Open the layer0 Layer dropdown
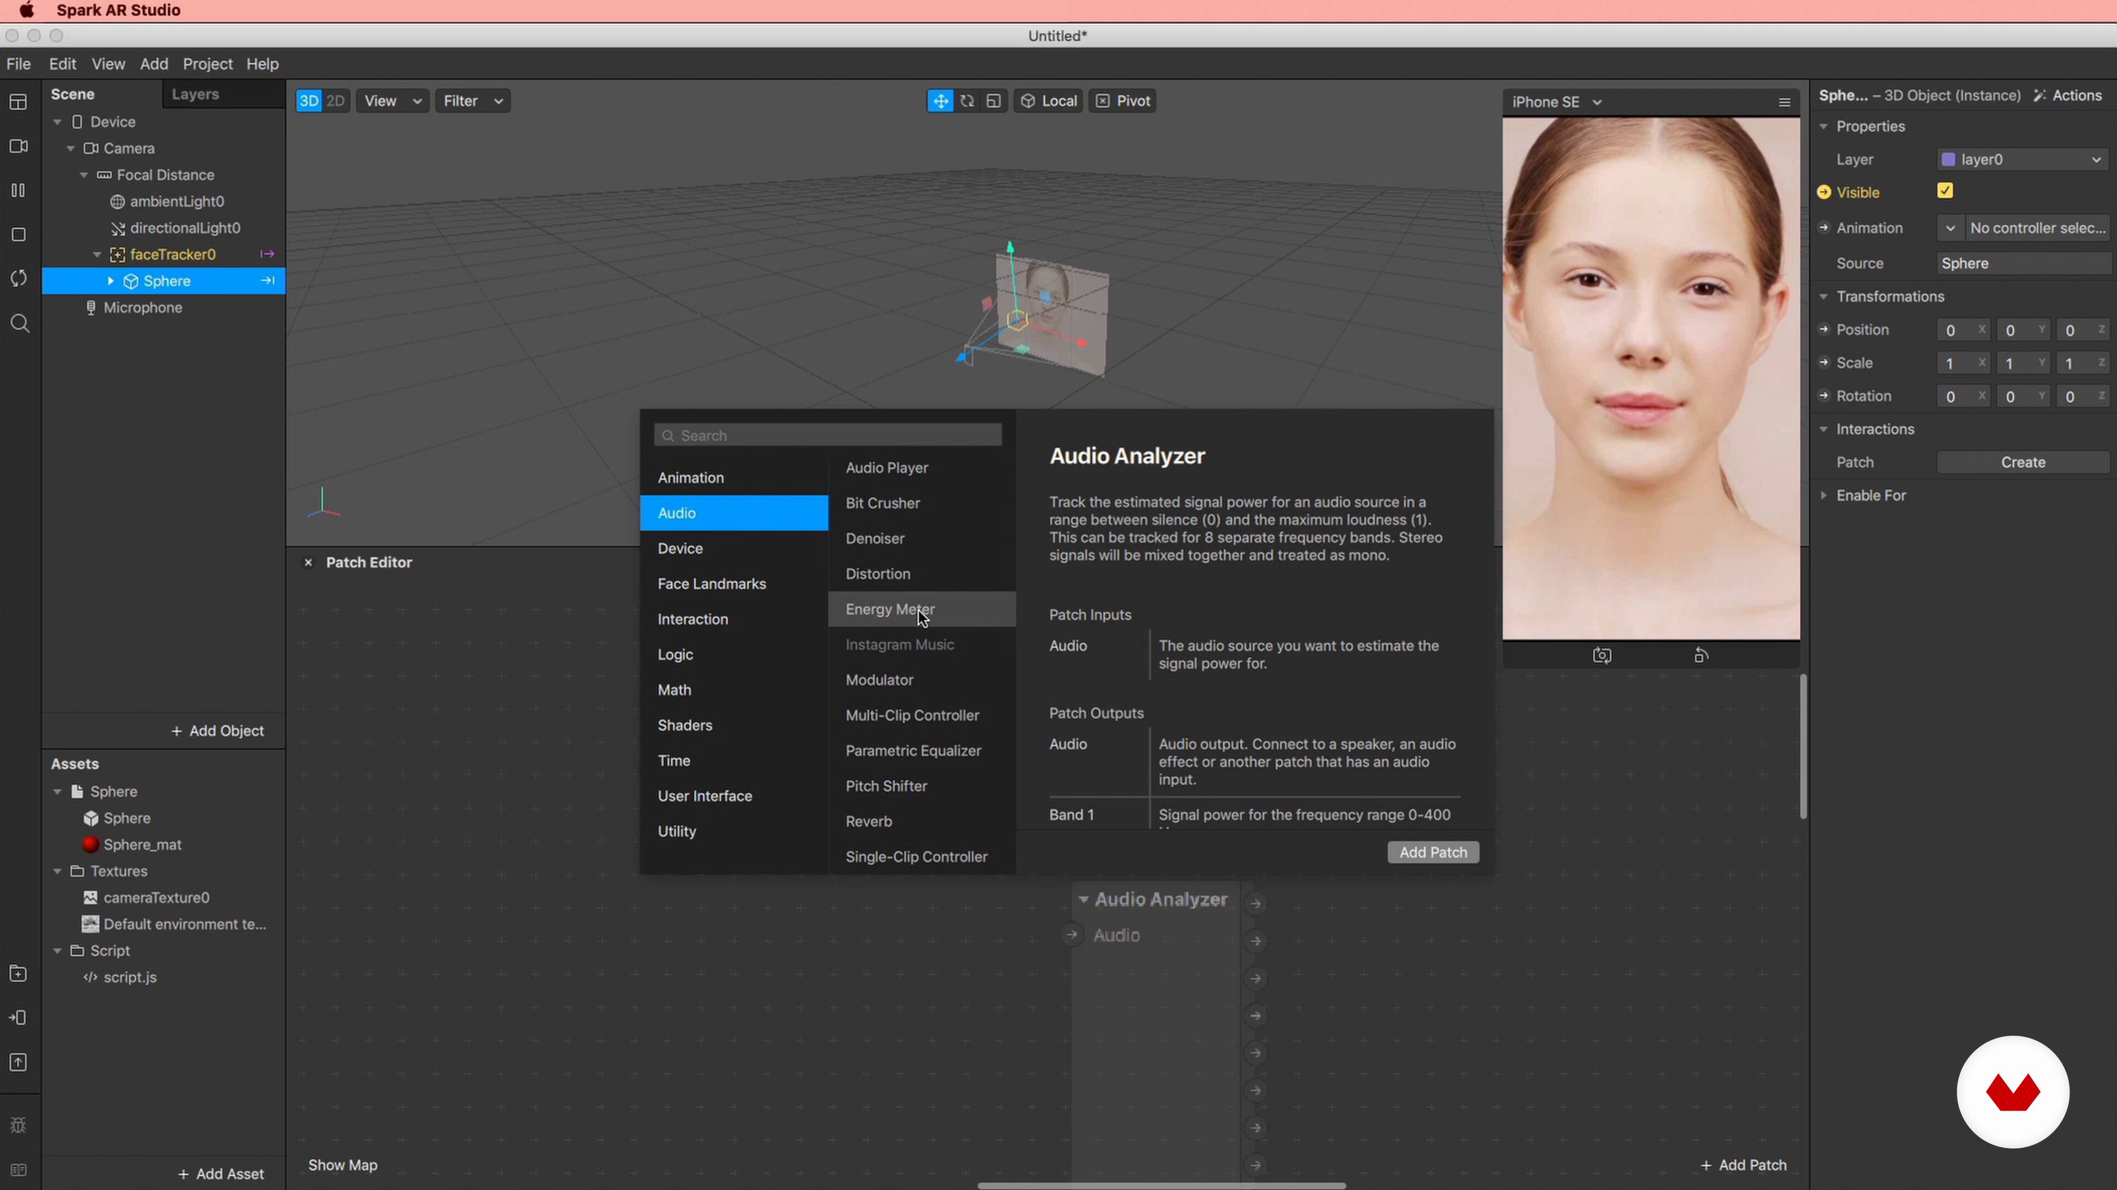This screenshot has height=1190, width=2117. (x=2023, y=159)
